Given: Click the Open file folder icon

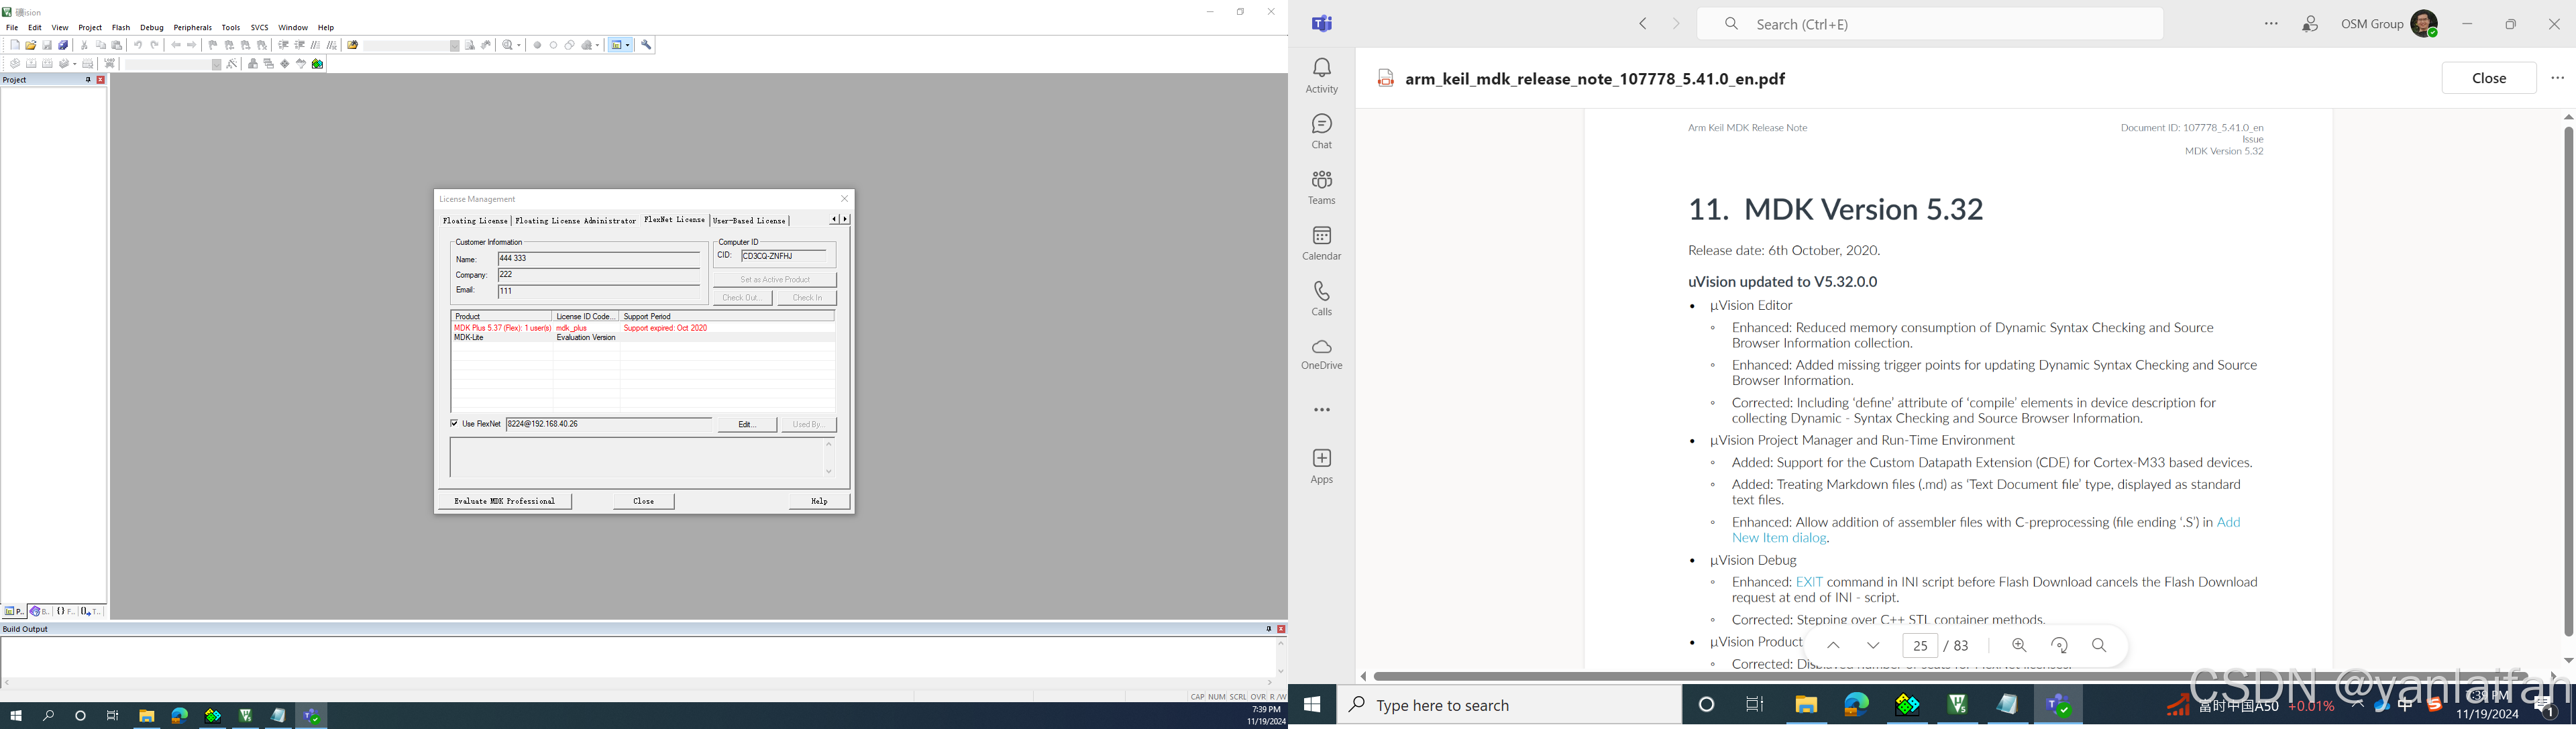Looking at the screenshot, I should pyautogui.click(x=31, y=45).
